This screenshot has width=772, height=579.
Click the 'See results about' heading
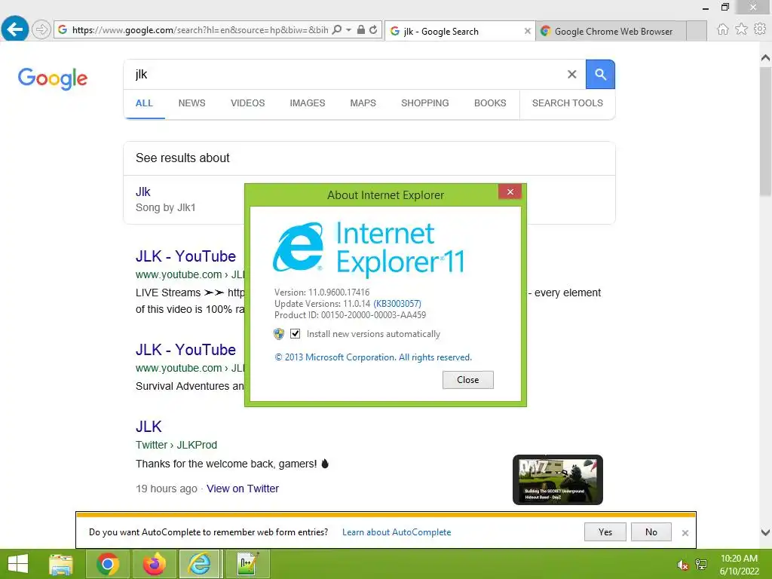click(182, 158)
